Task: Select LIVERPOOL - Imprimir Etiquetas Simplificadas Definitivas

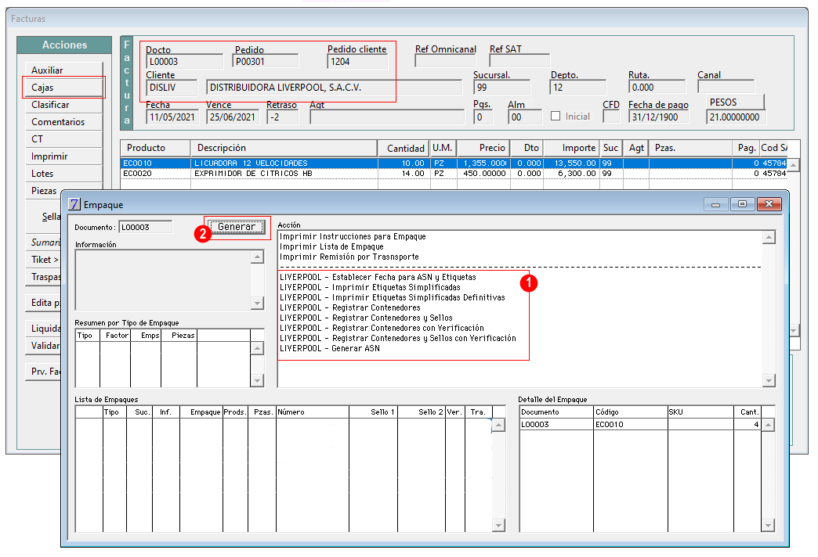Action: tap(393, 297)
